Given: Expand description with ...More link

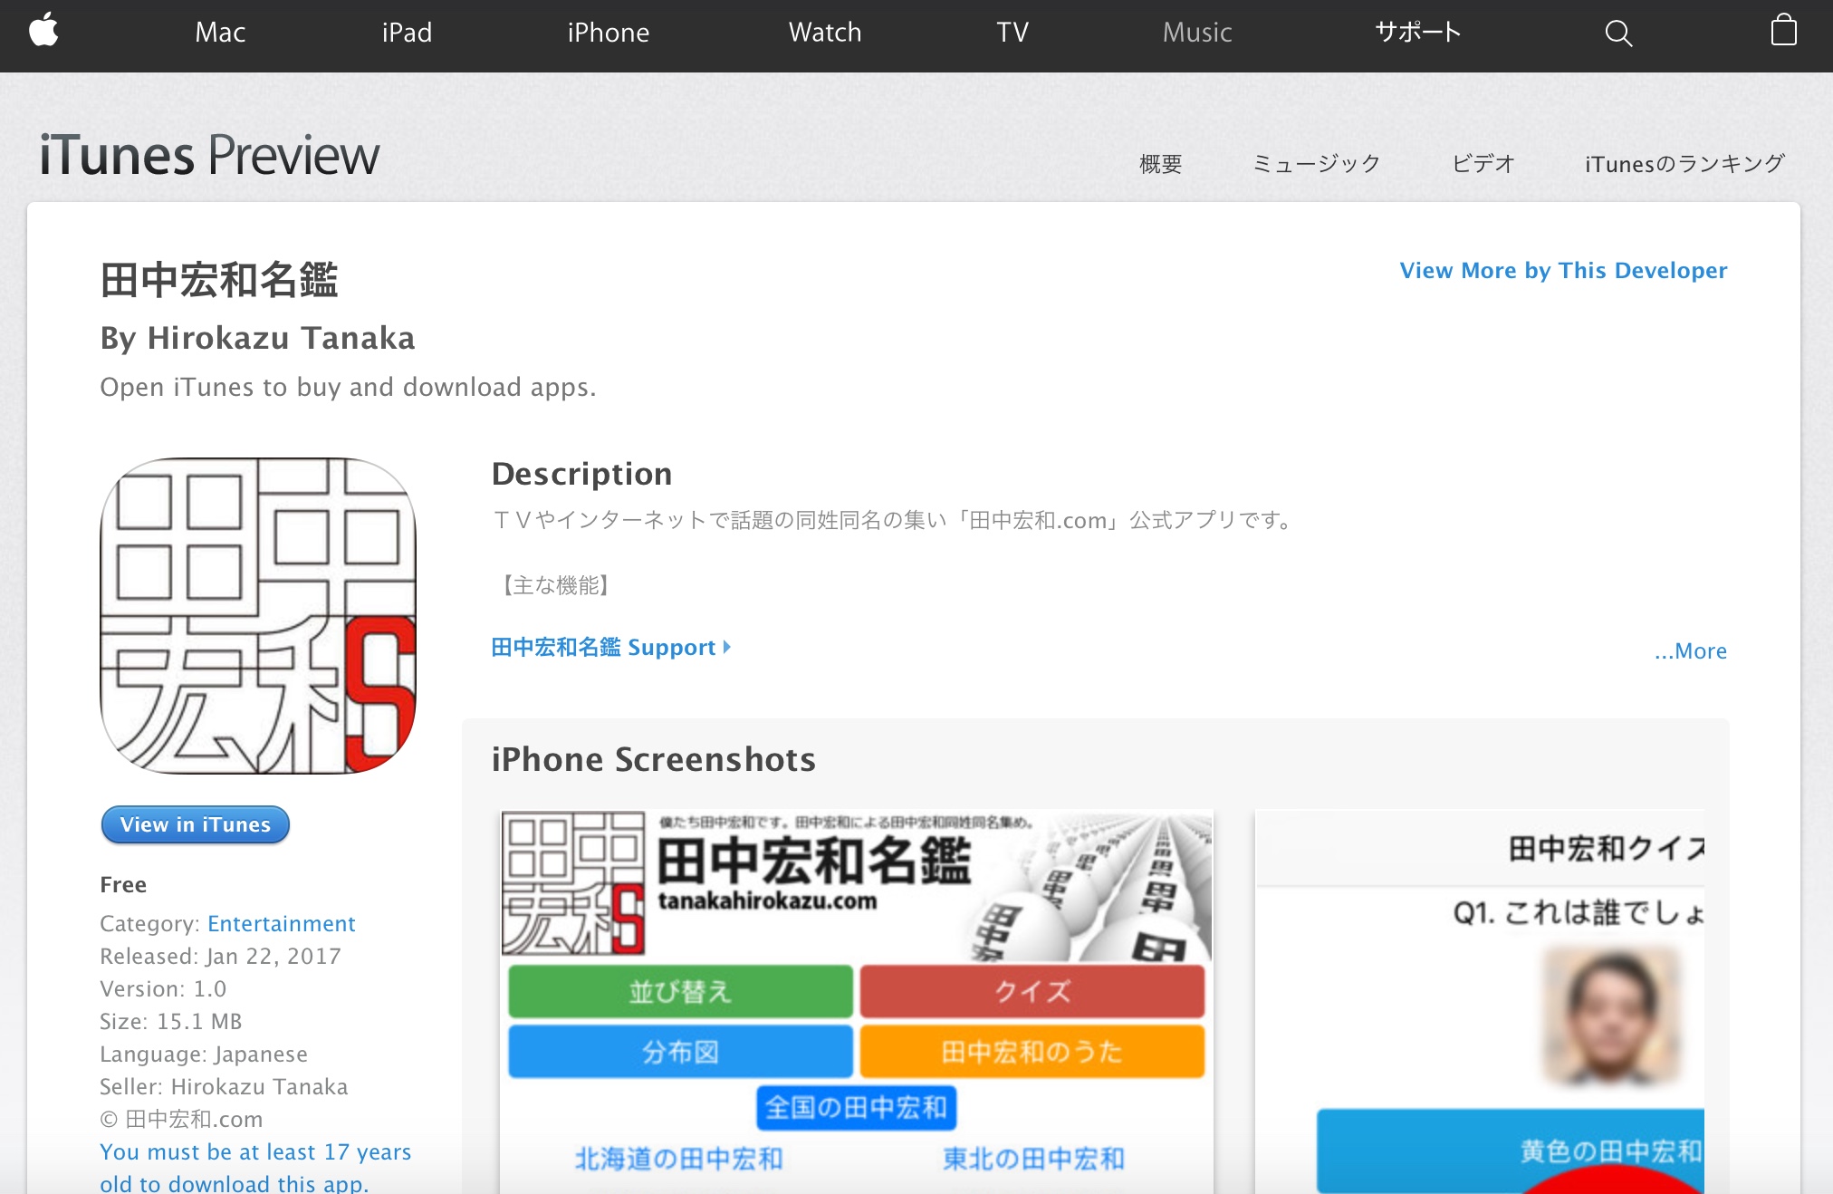Looking at the screenshot, I should 1690,651.
